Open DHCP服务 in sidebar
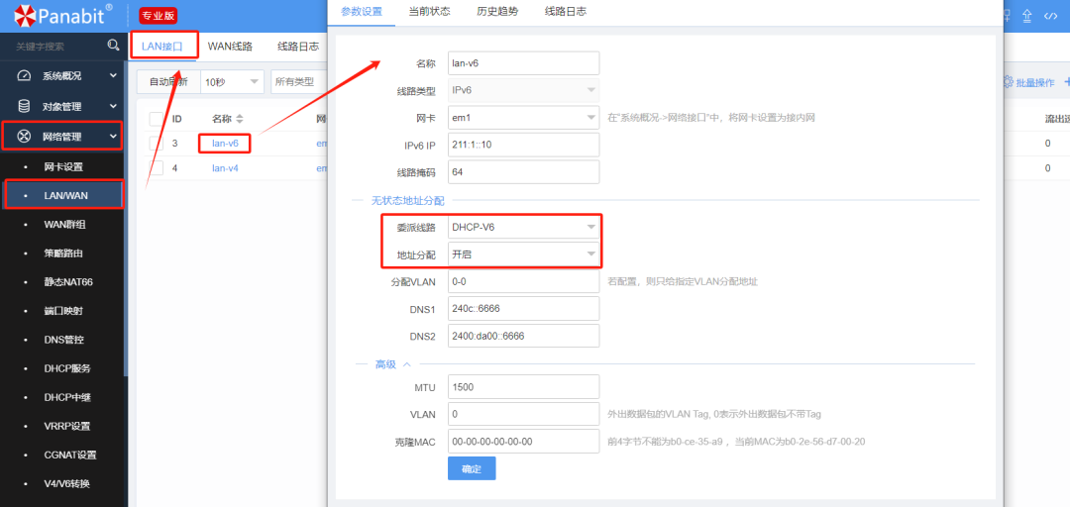1070x507 pixels. coord(67,368)
